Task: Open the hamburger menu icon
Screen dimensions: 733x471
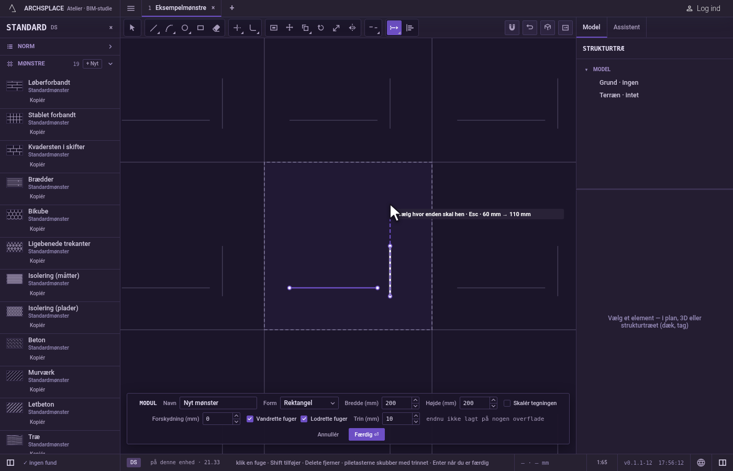Action: pyautogui.click(x=131, y=8)
